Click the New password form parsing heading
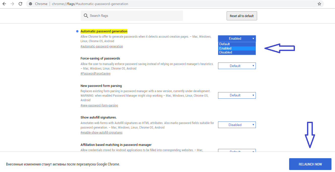This screenshot has width=335, height=172. pyautogui.click(x=101, y=86)
